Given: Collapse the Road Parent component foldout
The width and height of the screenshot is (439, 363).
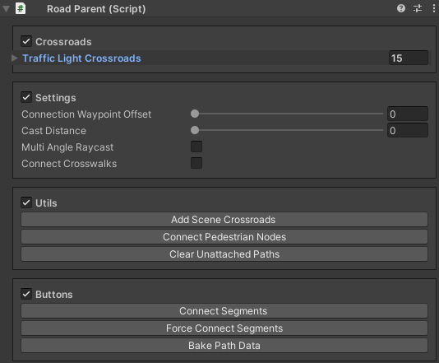Looking at the screenshot, I should (6, 9).
